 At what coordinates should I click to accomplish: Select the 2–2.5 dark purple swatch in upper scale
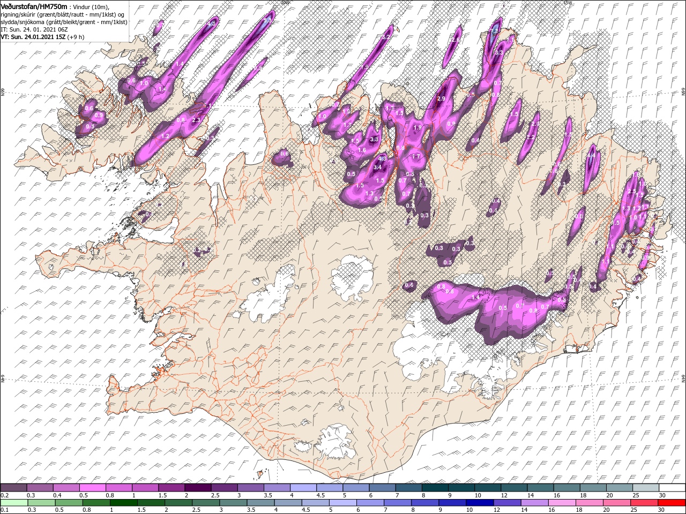pyautogui.click(x=198, y=488)
